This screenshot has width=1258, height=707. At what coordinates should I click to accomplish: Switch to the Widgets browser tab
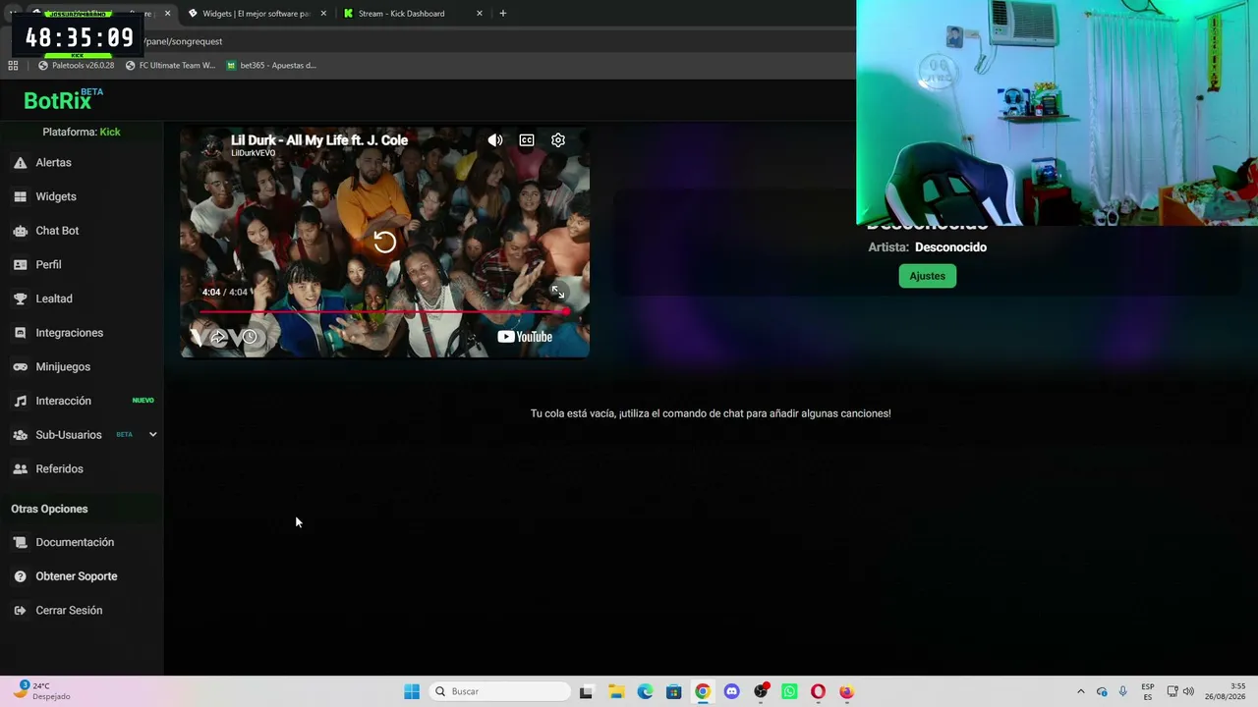coord(256,14)
